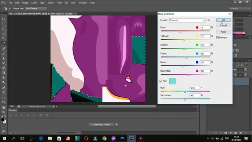The height and width of the screenshot is (142, 252).
Task: Click the Hue slider handle
Action: [x=185, y=92]
